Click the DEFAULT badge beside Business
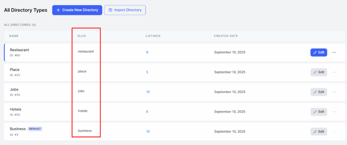Screen dimensions: 347x145 (35, 129)
